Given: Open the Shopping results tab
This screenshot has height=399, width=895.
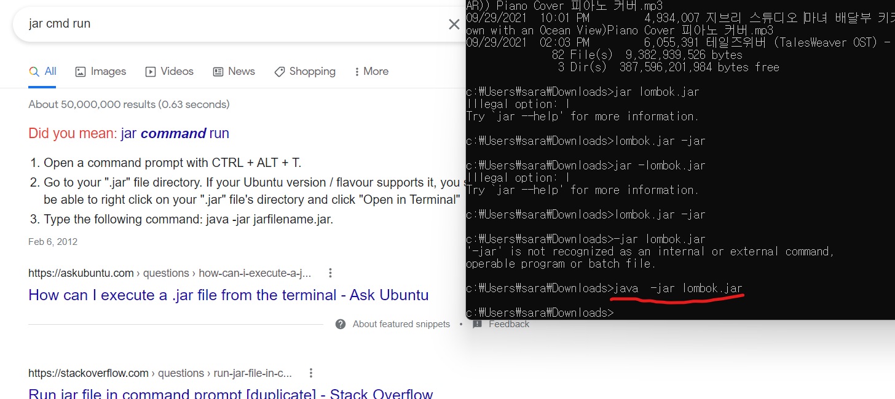Looking at the screenshot, I should pos(305,71).
